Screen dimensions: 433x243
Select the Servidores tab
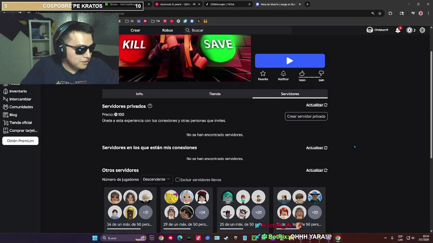point(290,94)
